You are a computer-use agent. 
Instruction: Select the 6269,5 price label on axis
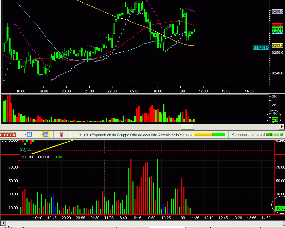coord(278,11)
